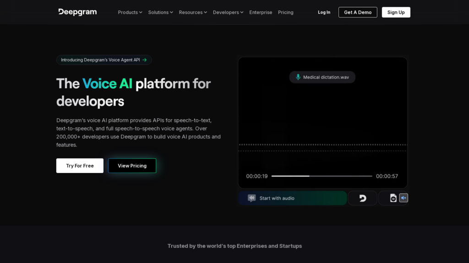Click the audio playback progress slider
Image resolution: width=469 pixels, height=263 pixels.
(322, 176)
